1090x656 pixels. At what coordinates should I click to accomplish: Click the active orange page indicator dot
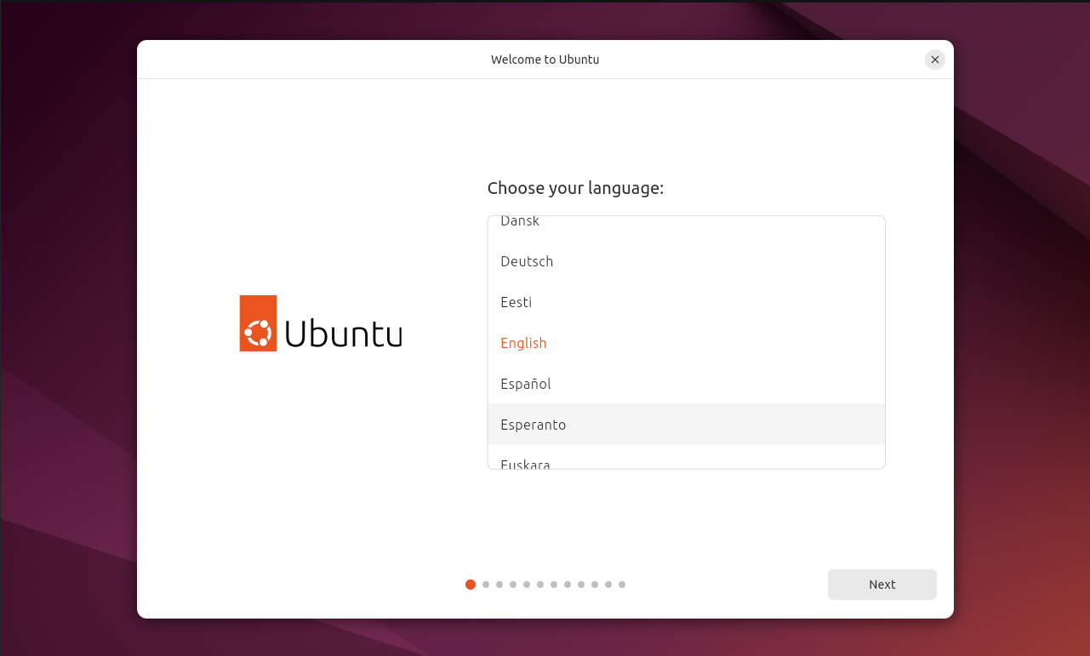click(471, 585)
